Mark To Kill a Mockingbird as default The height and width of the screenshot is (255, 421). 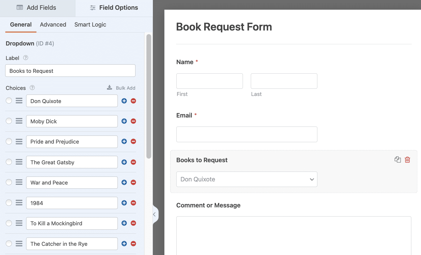[x=9, y=223]
